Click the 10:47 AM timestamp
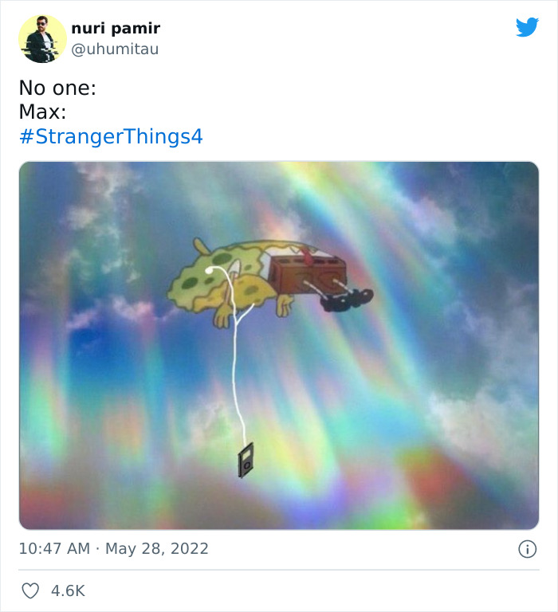The height and width of the screenshot is (612, 558). (54, 549)
